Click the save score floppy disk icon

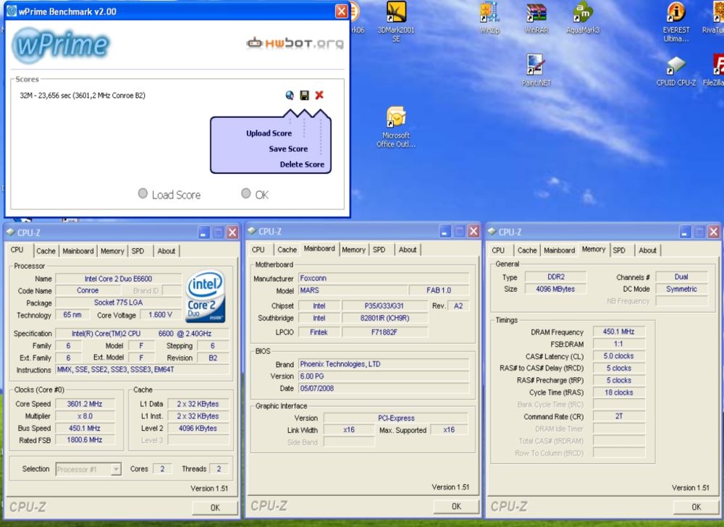304,95
